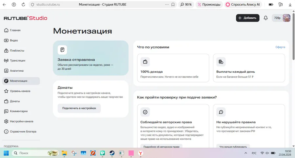Click the 90% zoom indicator
The width and height of the screenshot is (295, 158).
pos(186,5)
